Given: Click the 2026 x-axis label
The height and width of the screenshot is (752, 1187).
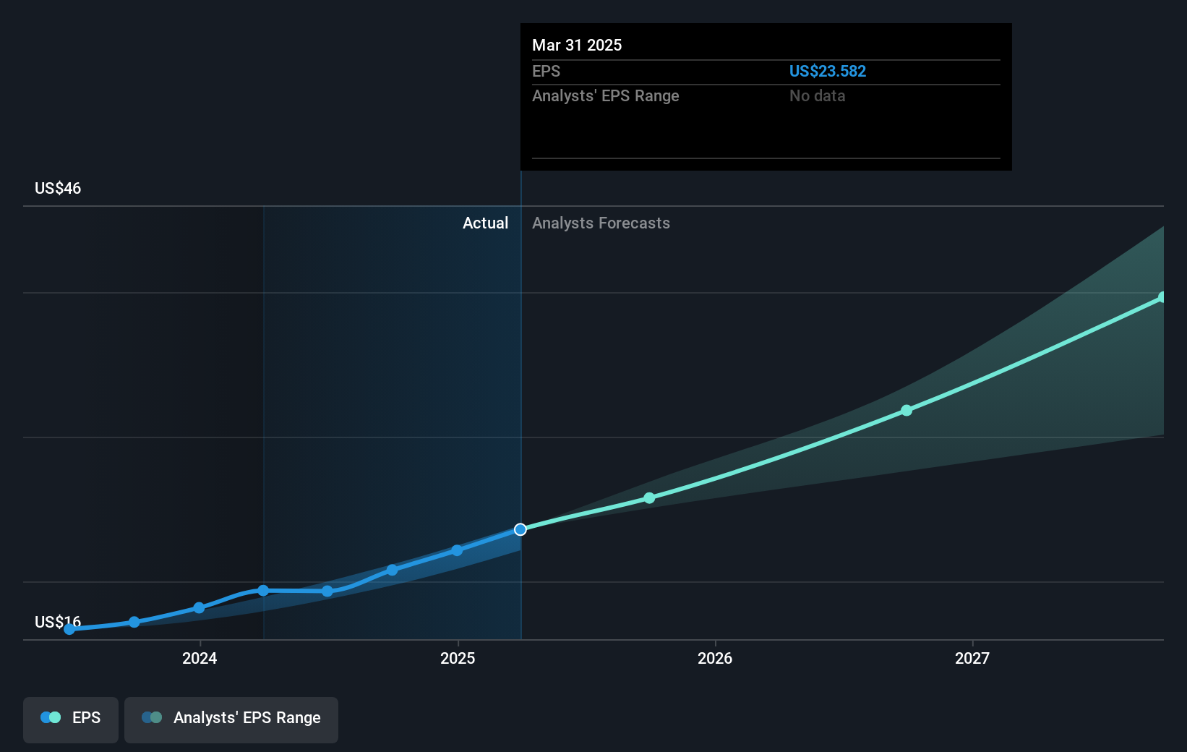Looking at the screenshot, I should (715, 658).
